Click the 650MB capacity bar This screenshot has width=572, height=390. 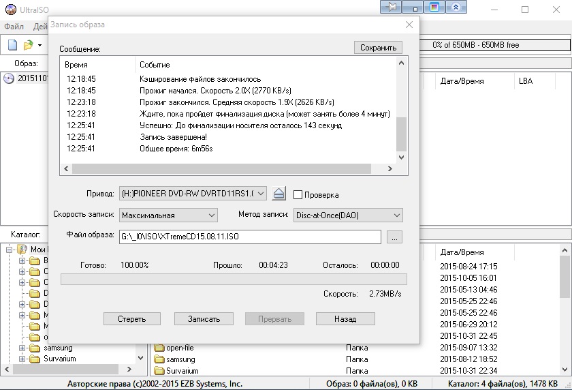click(495, 45)
